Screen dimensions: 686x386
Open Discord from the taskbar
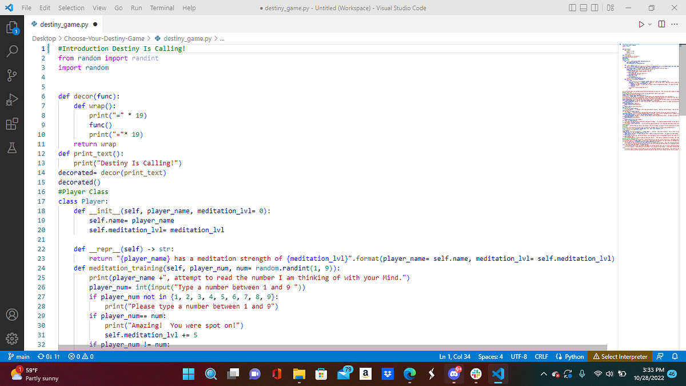click(454, 374)
